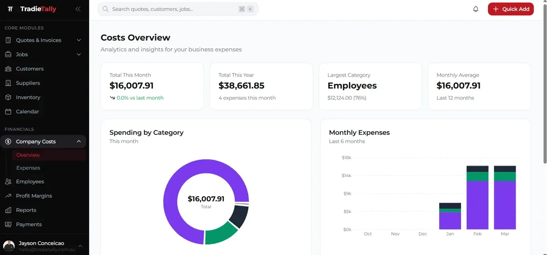Click the Customers people icon
This screenshot has width=547, height=255.
tap(8, 69)
